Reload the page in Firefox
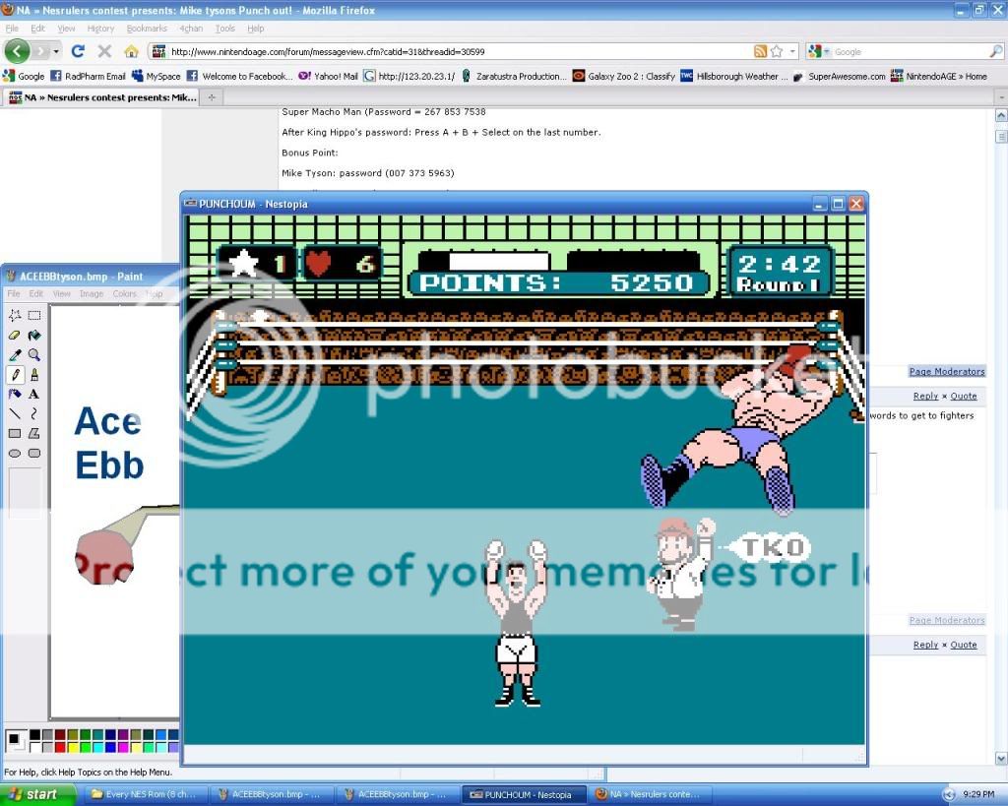The image size is (1008, 806). 78,51
